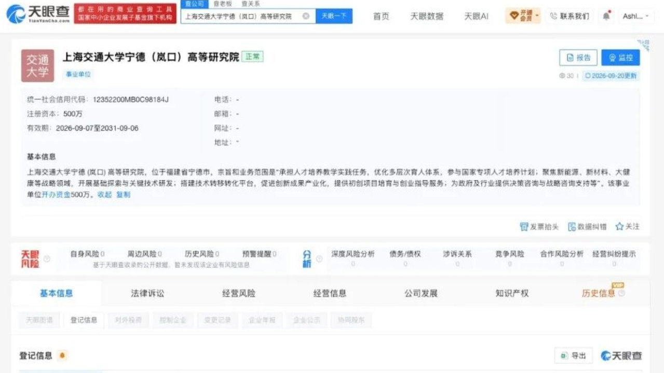The image size is (664, 373).
Task: Click the 开办资金 link
Action: tap(56, 195)
